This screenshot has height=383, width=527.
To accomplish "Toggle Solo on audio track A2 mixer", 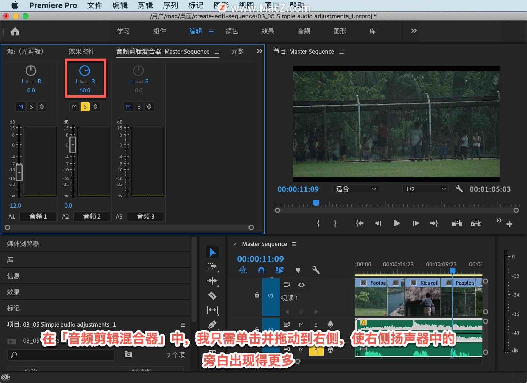I will (85, 107).
